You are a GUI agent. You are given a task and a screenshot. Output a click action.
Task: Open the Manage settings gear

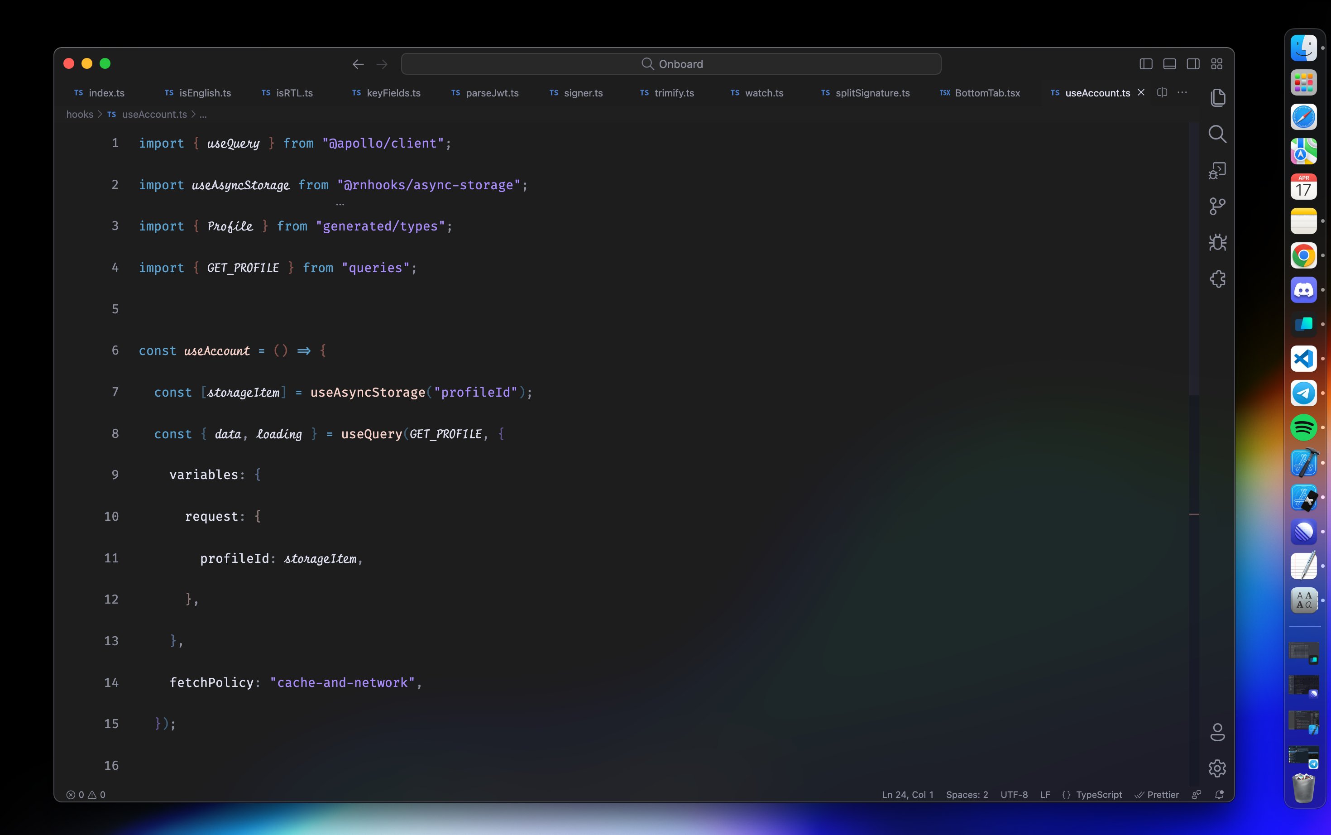tap(1217, 768)
